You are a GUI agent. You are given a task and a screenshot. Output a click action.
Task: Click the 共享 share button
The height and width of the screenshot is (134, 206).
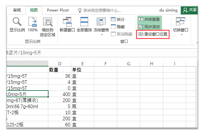[189, 10]
